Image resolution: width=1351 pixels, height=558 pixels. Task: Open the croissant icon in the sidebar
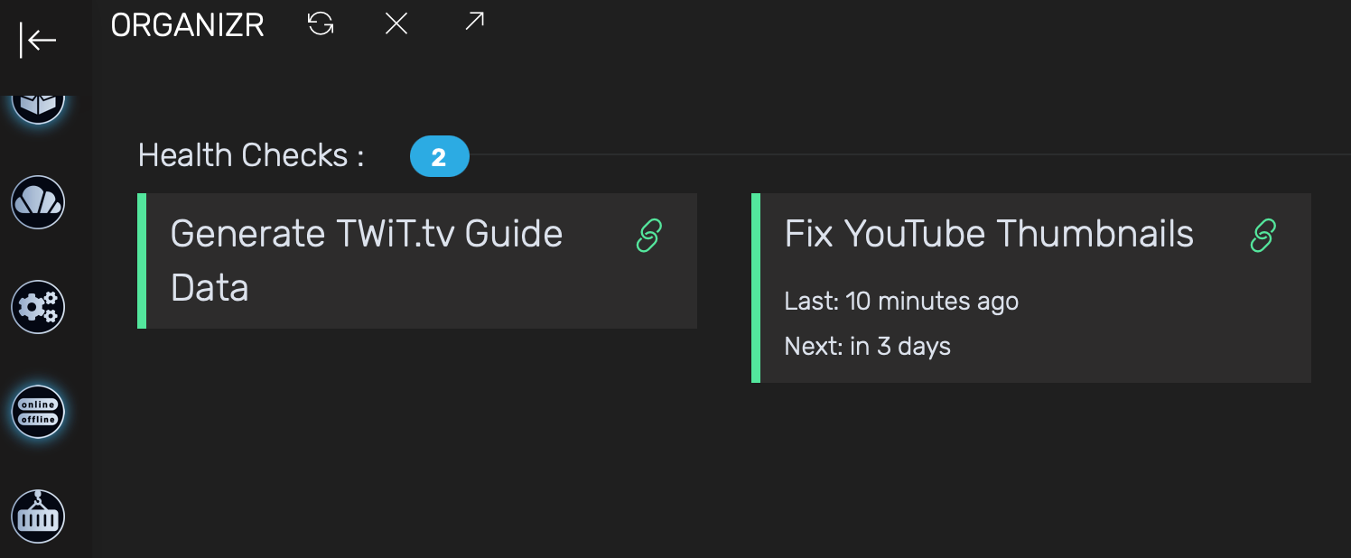tap(38, 202)
